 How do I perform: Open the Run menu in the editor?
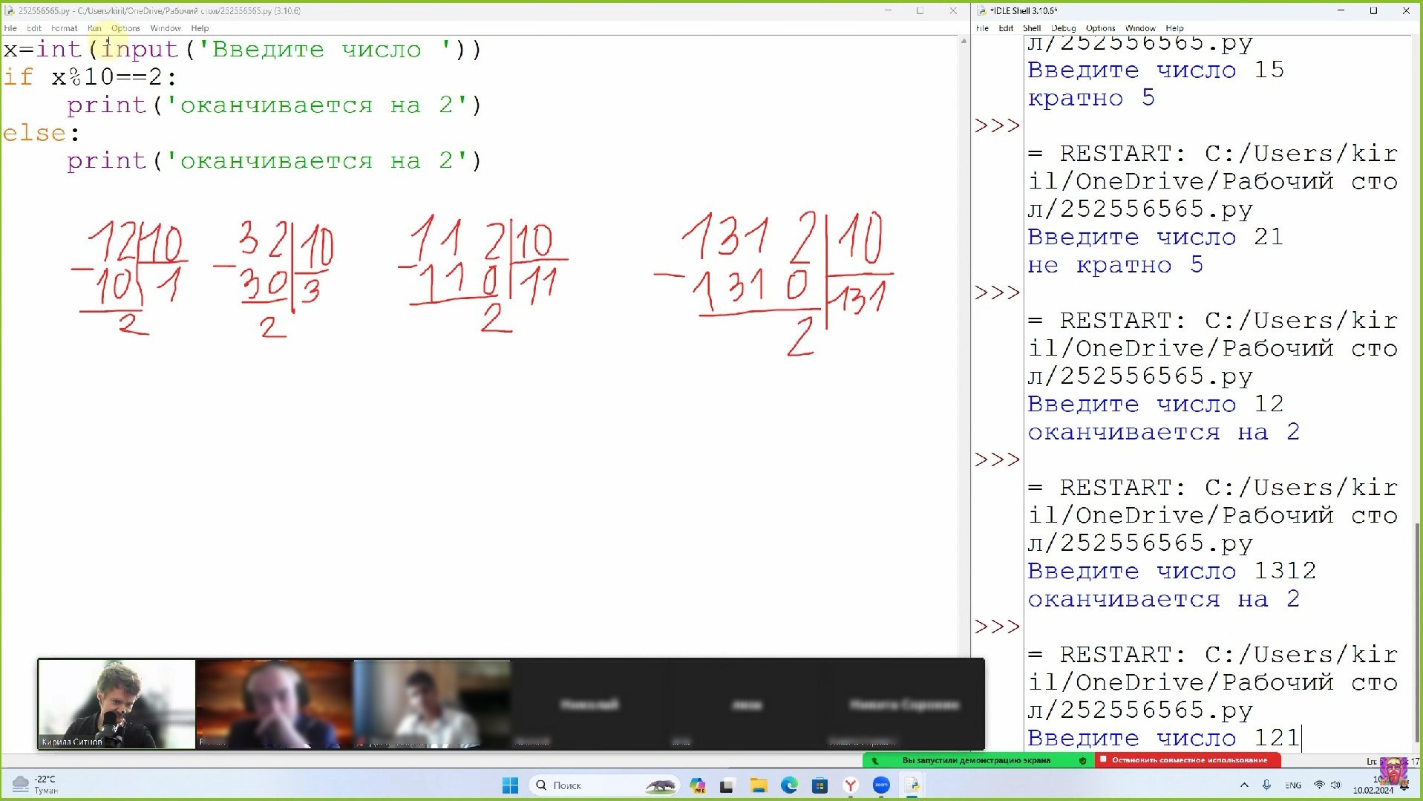pyautogui.click(x=94, y=28)
